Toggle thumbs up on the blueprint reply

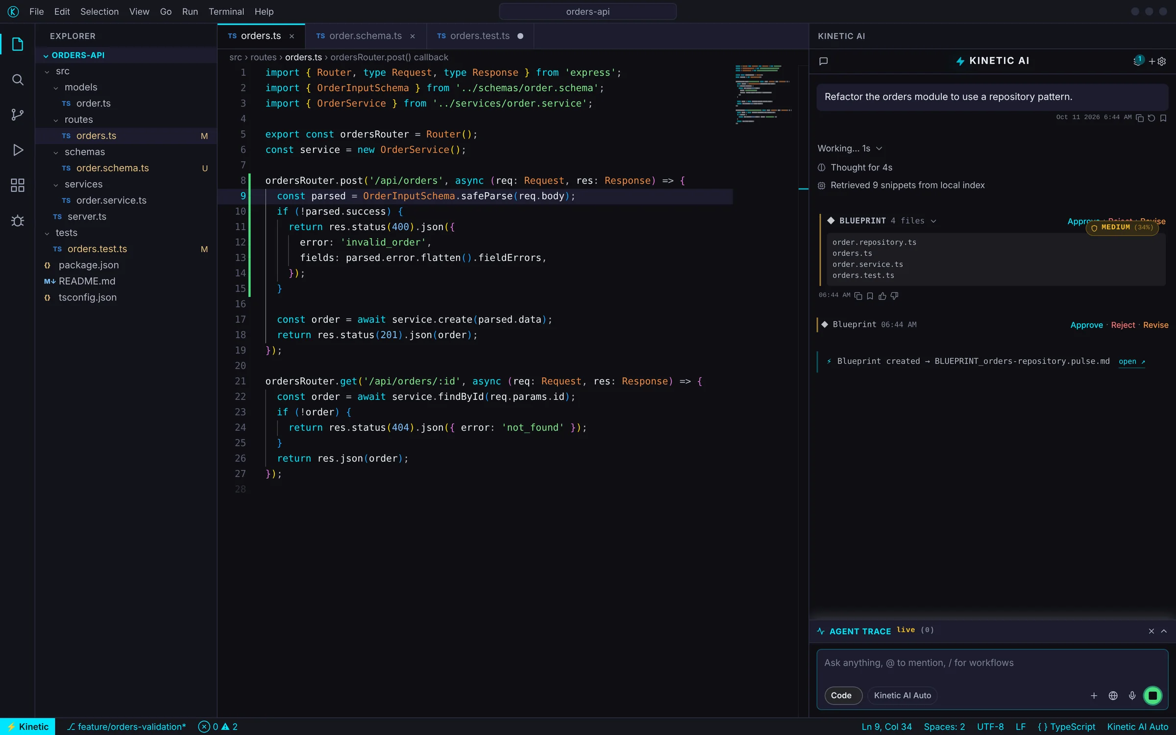tap(882, 296)
